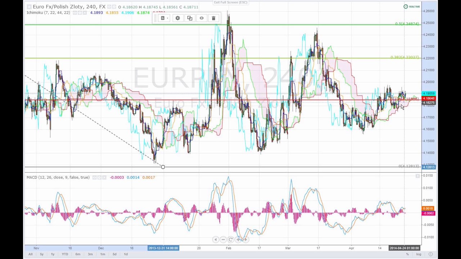The height and width of the screenshot is (259, 461).
Task: Click the orange 0.0018 MACD axis tag
Action: click(x=429, y=208)
